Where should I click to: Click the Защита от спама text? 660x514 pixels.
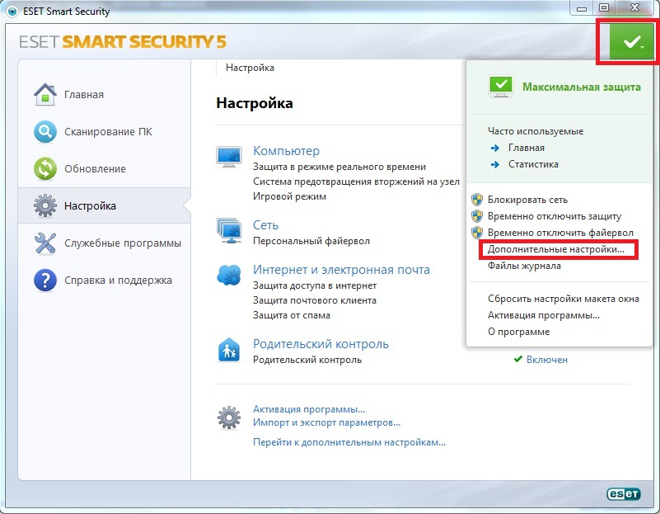[292, 315]
